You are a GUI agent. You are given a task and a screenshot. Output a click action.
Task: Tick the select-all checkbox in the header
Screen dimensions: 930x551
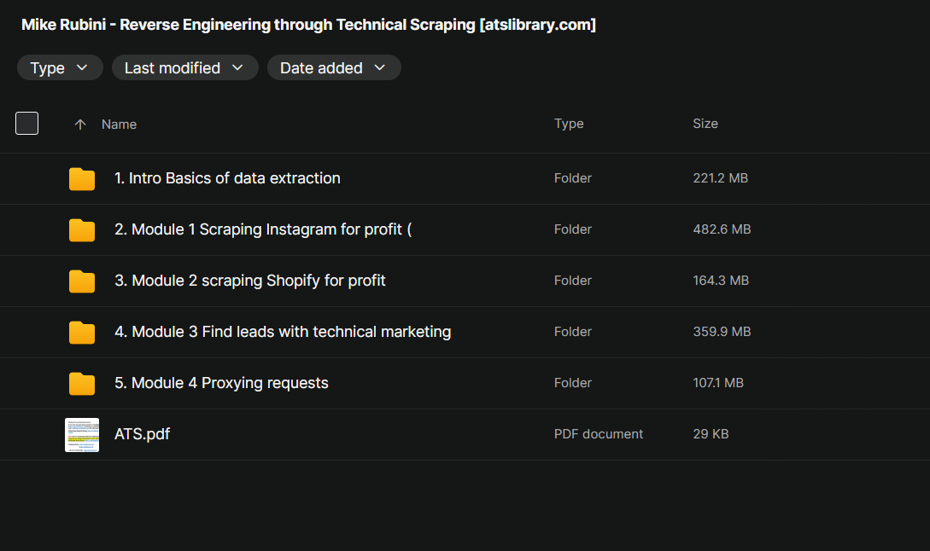26,123
